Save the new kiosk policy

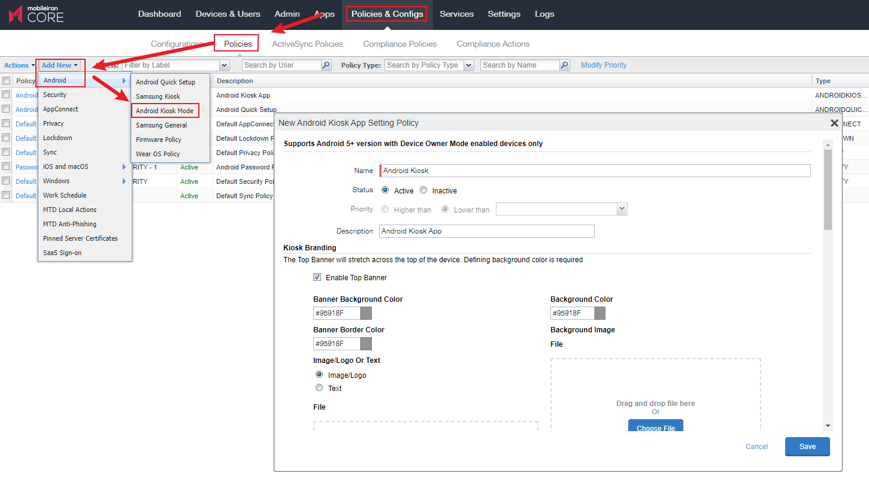807,447
